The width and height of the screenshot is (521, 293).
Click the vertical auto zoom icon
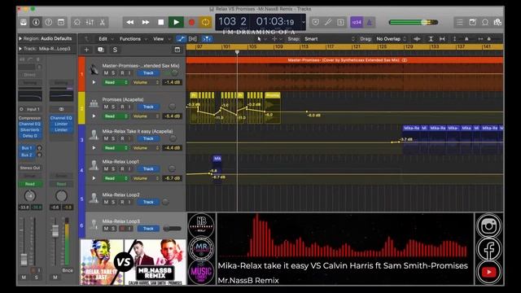(431, 39)
